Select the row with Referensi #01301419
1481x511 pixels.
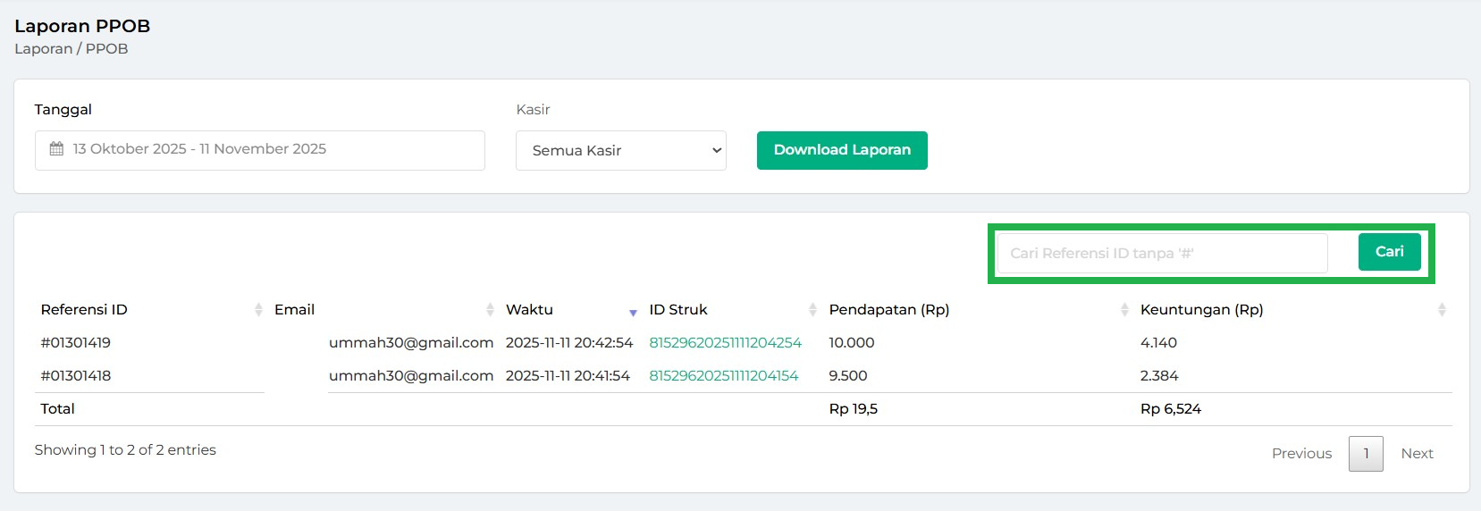pos(76,343)
